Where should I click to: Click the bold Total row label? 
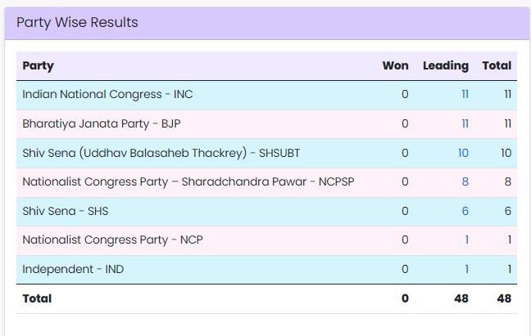pyautogui.click(x=37, y=298)
